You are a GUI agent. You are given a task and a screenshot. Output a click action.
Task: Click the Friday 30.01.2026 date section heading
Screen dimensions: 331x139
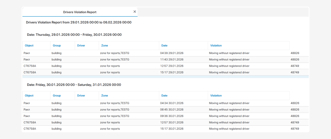click(x=74, y=85)
